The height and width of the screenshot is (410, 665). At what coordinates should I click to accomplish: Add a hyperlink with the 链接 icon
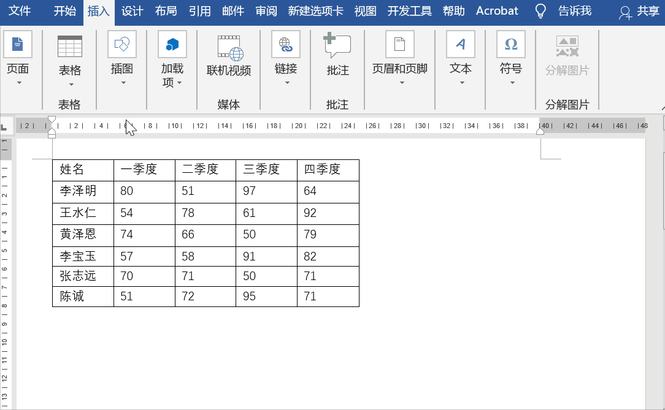point(285,44)
